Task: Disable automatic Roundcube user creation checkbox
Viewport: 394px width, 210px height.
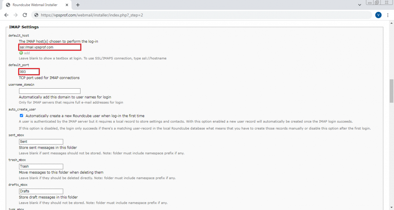Action: [21, 115]
